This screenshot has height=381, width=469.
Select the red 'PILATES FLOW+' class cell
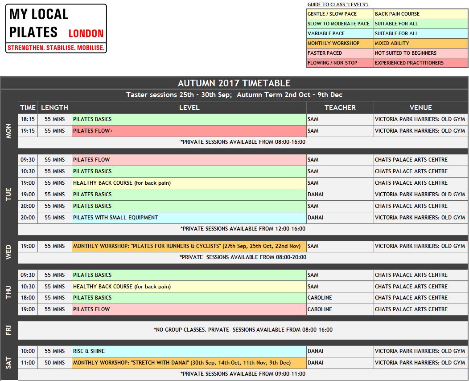(x=189, y=131)
